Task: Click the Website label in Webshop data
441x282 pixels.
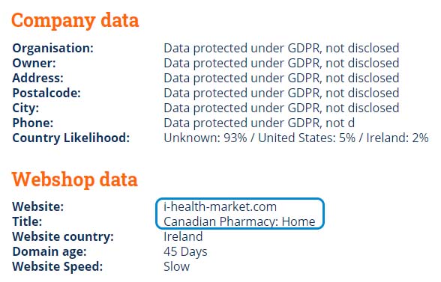Action: [38, 206]
